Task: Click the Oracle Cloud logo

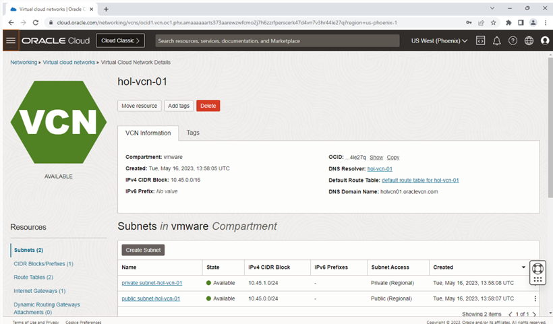Action: (56, 41)
